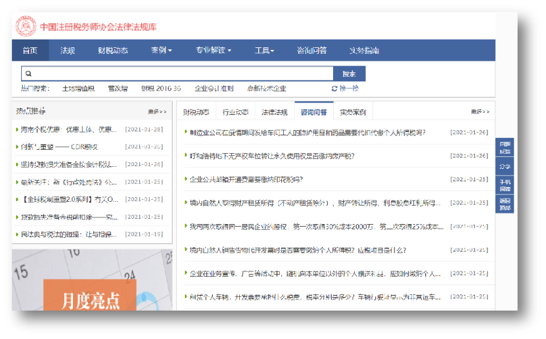Open the 实务指南 nav item
This screenshot has width=546, height=339.
(x=364, y=51)
